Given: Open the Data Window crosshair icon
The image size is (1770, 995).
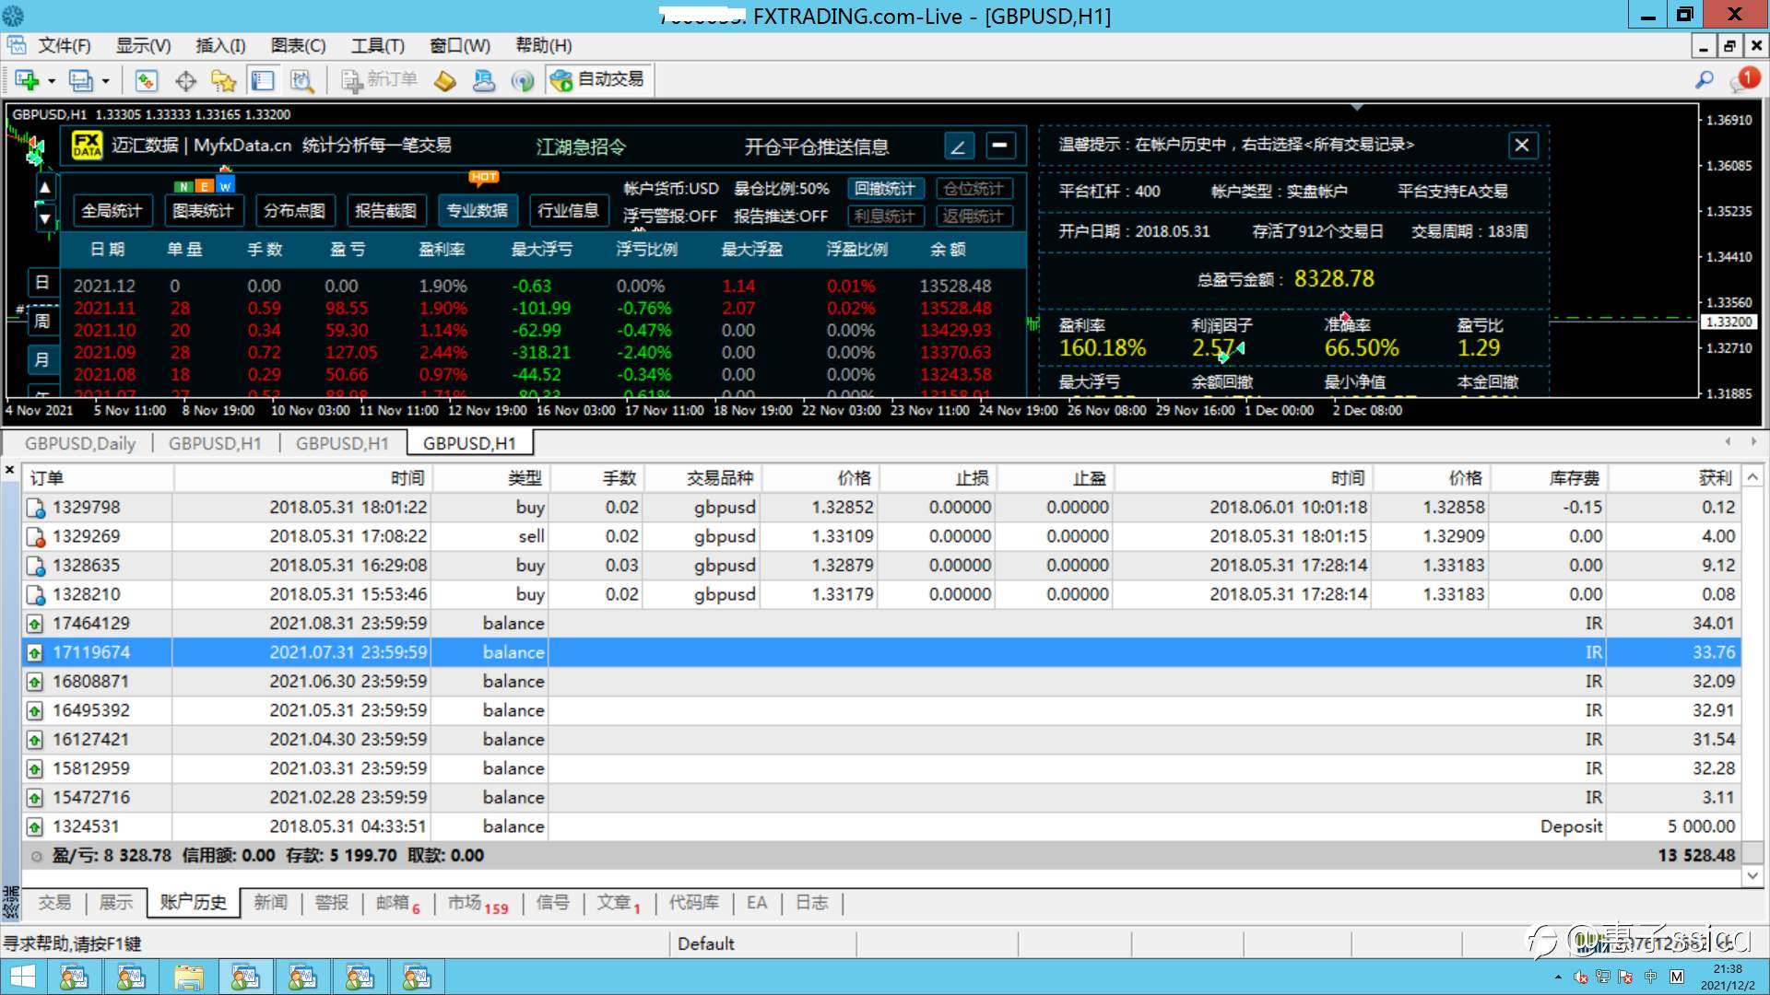Looking at the screenshot, I should click(185, 81).
